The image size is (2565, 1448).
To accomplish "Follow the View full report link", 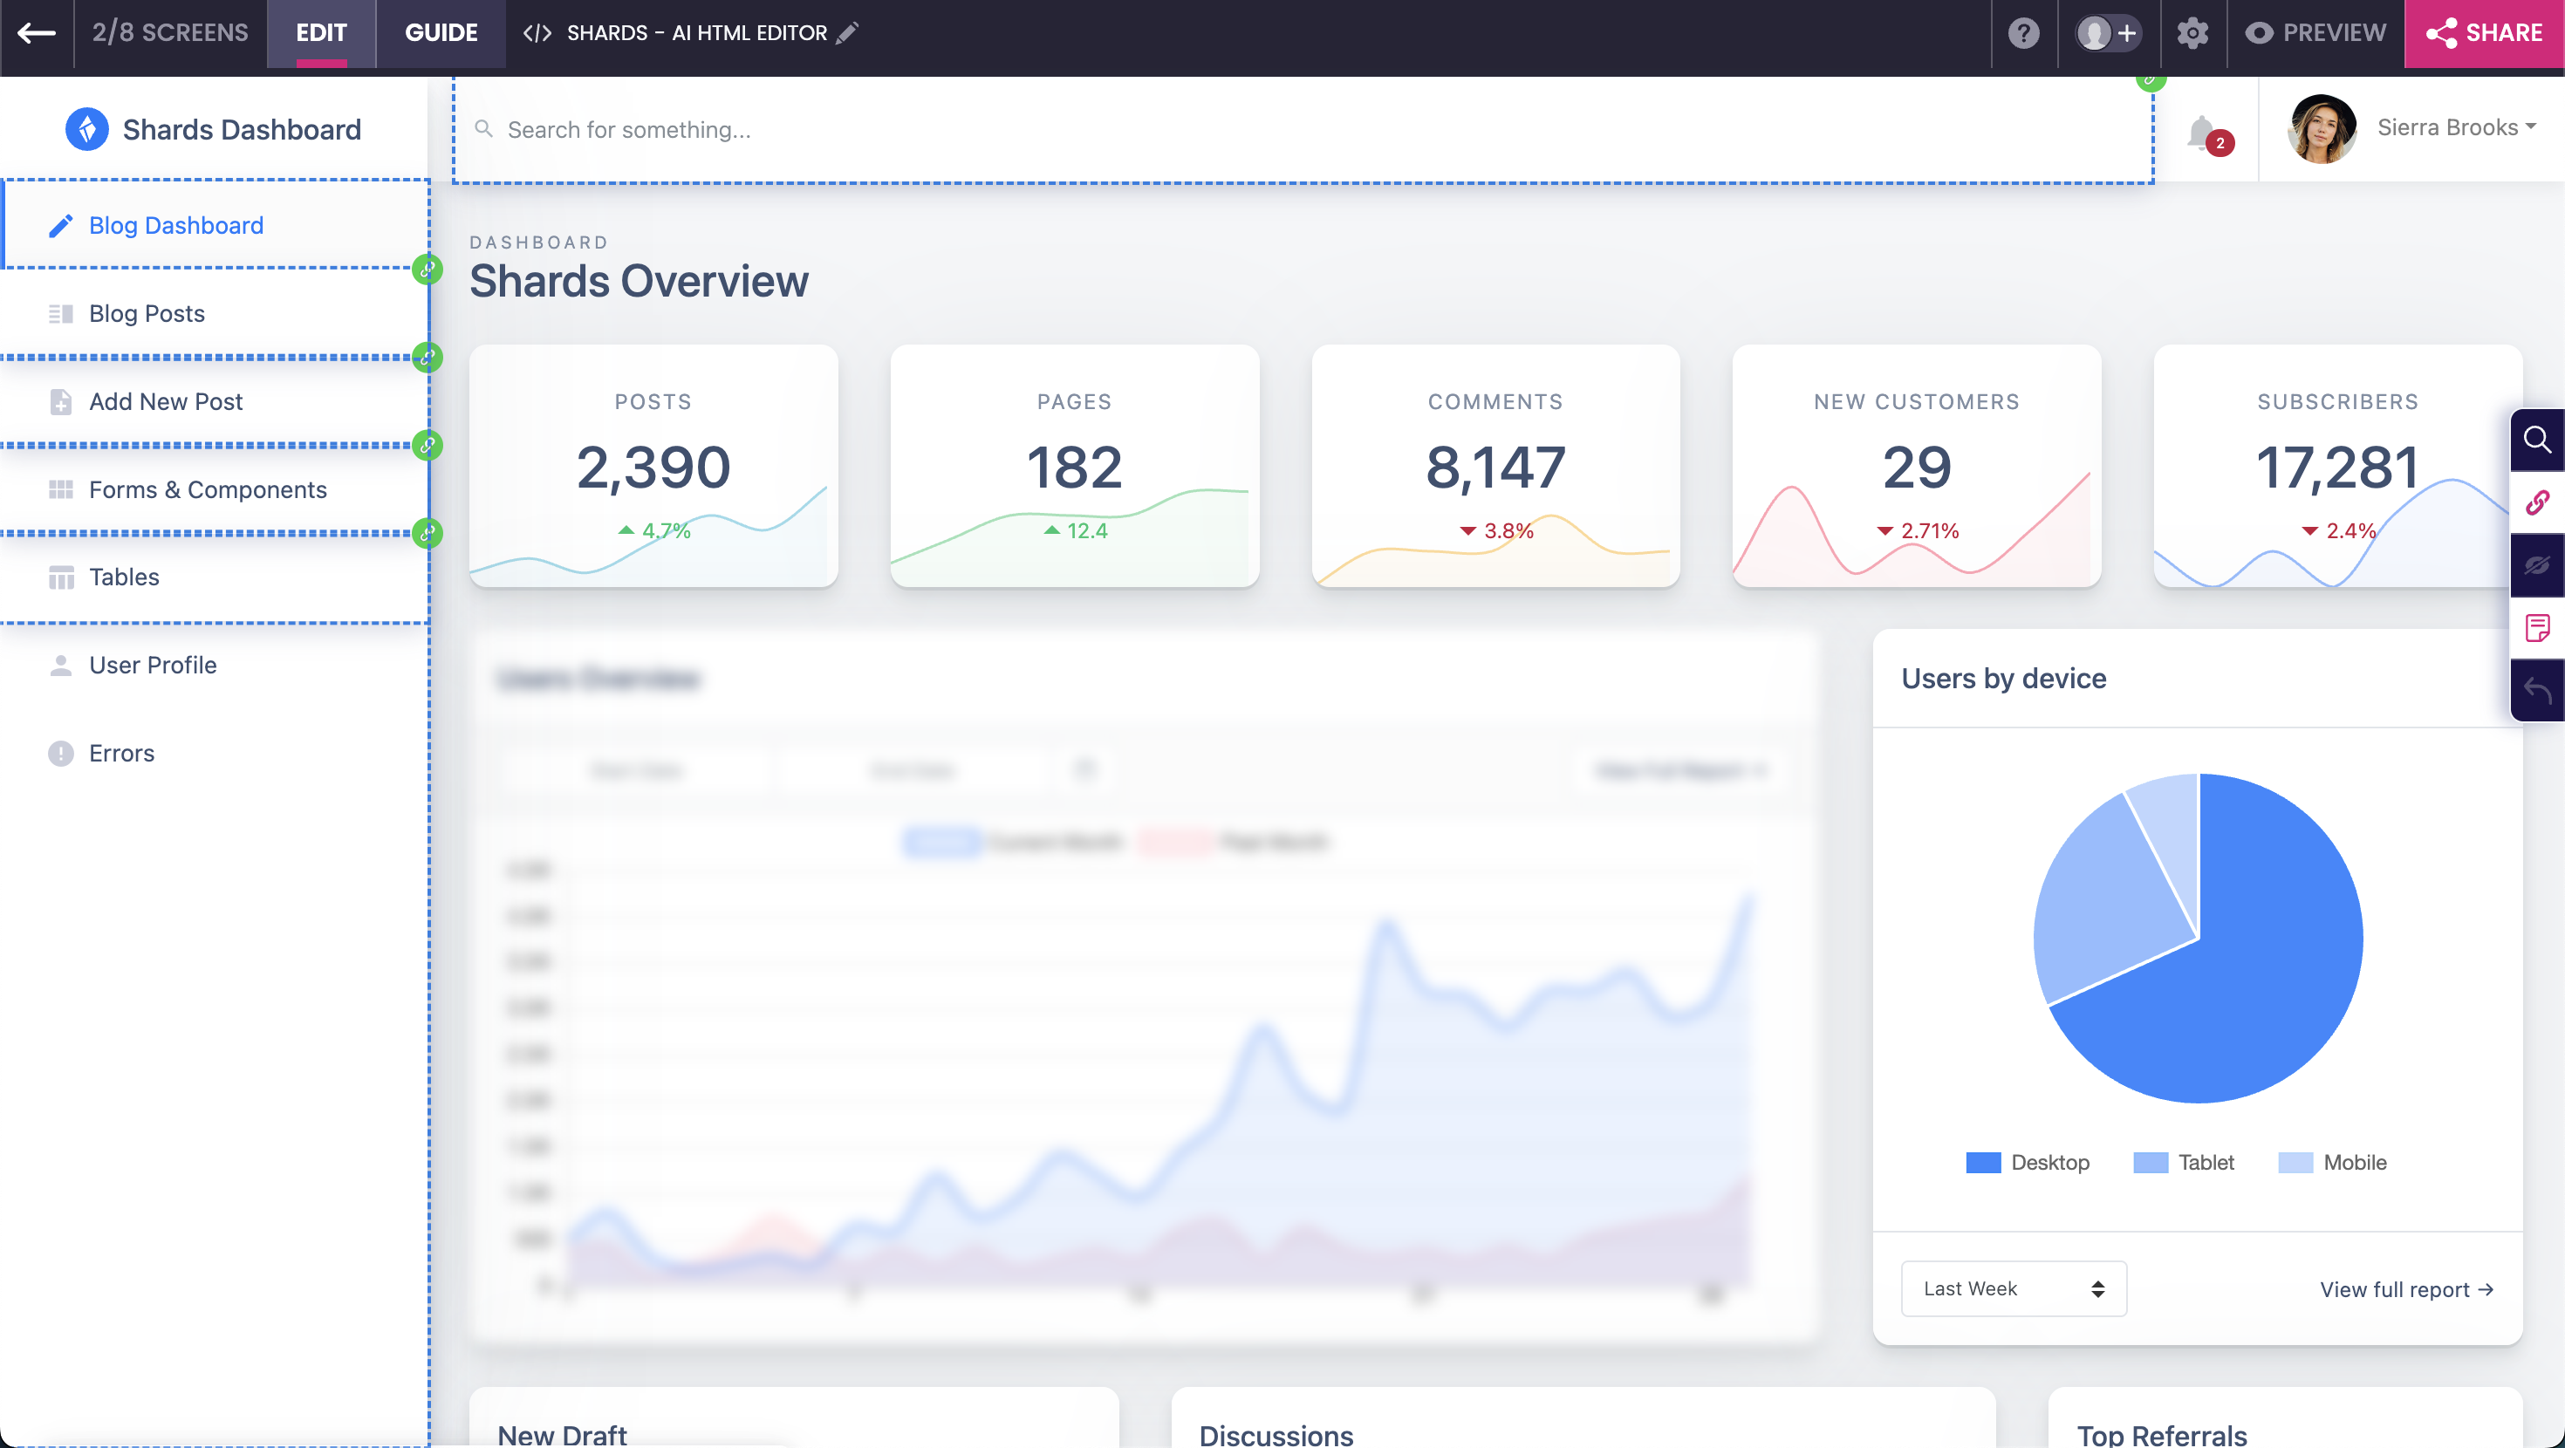I will 2405,1289.
